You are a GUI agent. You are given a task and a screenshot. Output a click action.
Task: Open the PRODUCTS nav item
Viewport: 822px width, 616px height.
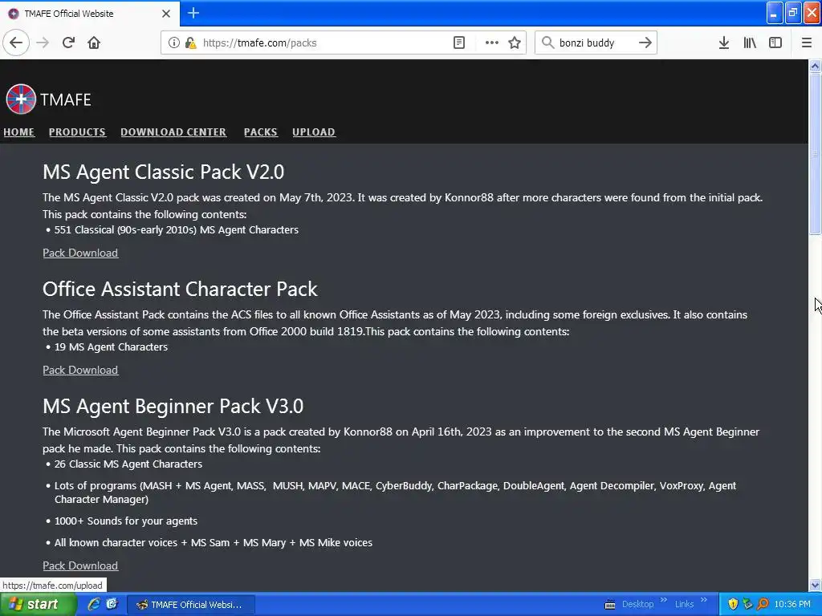pos(77,132)
